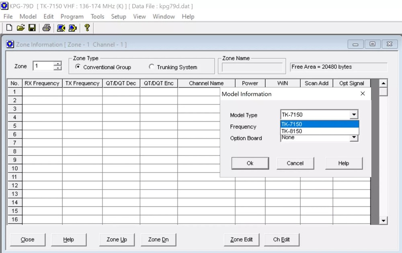The height and width of the screenshot is (253, 402).
Task: Click the Zone Name text field
Action: [252, 67]
